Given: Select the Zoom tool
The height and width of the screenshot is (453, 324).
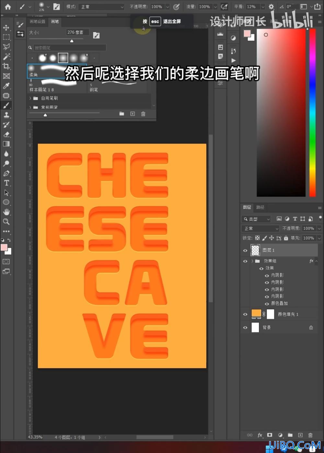Looking at the screenshot, I should (6, 222).
